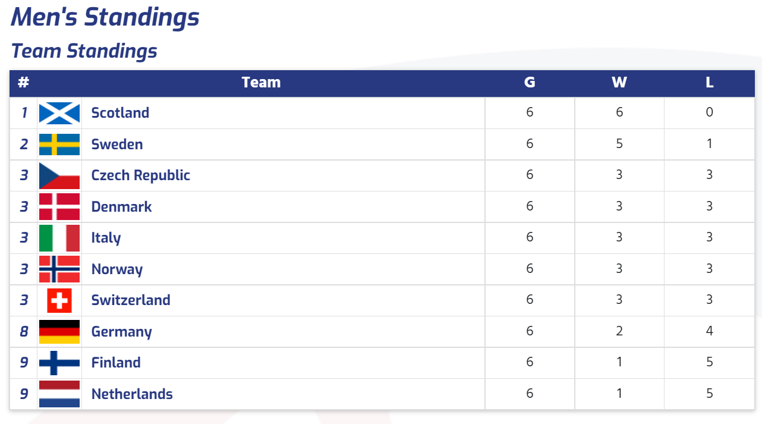Click the Finland flag icon

[59, 363]
